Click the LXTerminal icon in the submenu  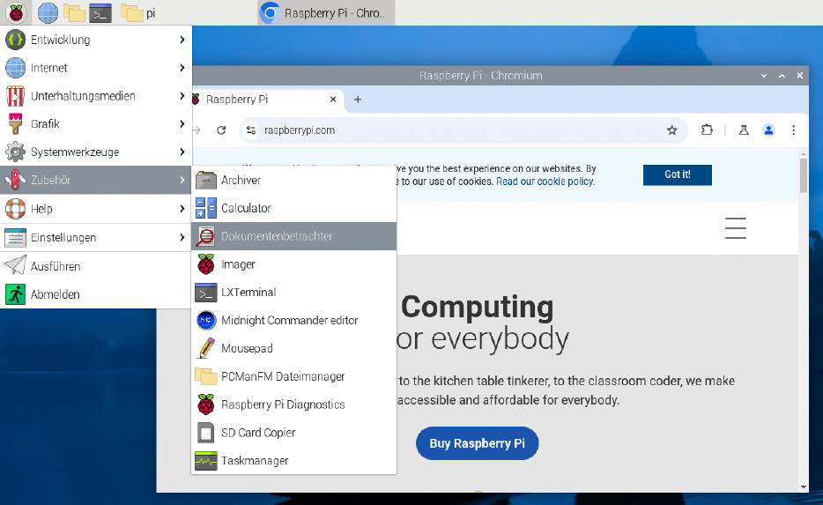pos(206,293)
